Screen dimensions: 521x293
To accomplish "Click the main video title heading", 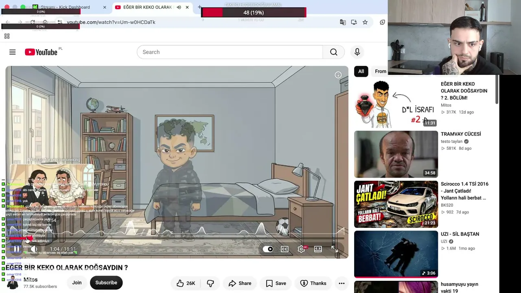I will [67, 268].
